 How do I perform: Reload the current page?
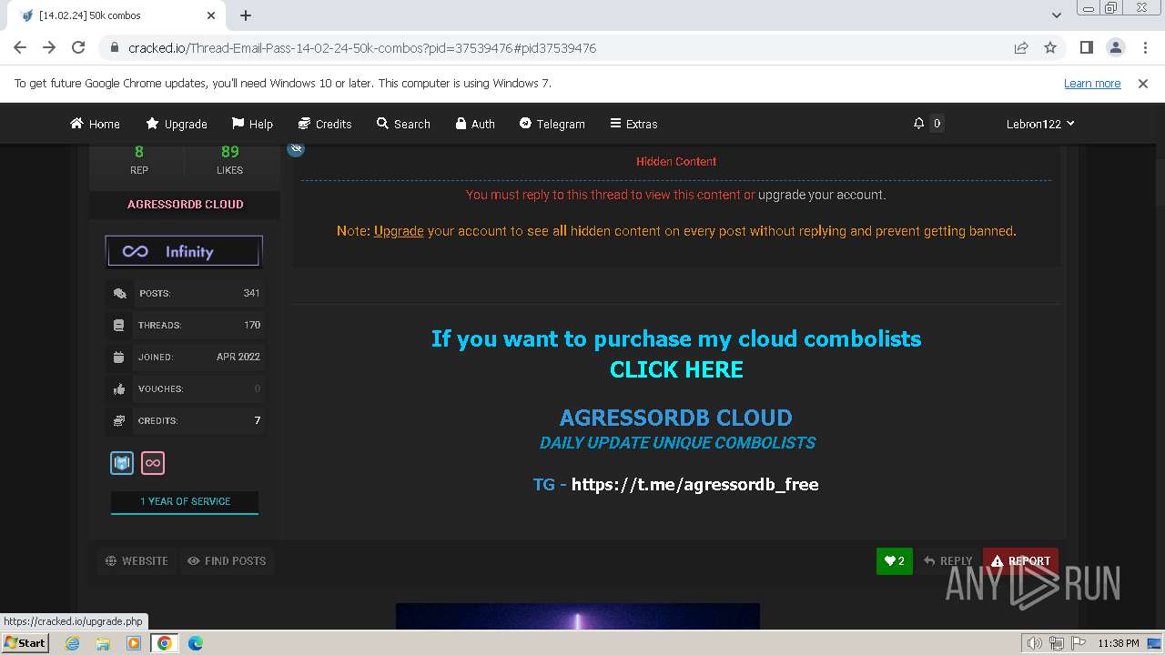(x=78, y=47)
